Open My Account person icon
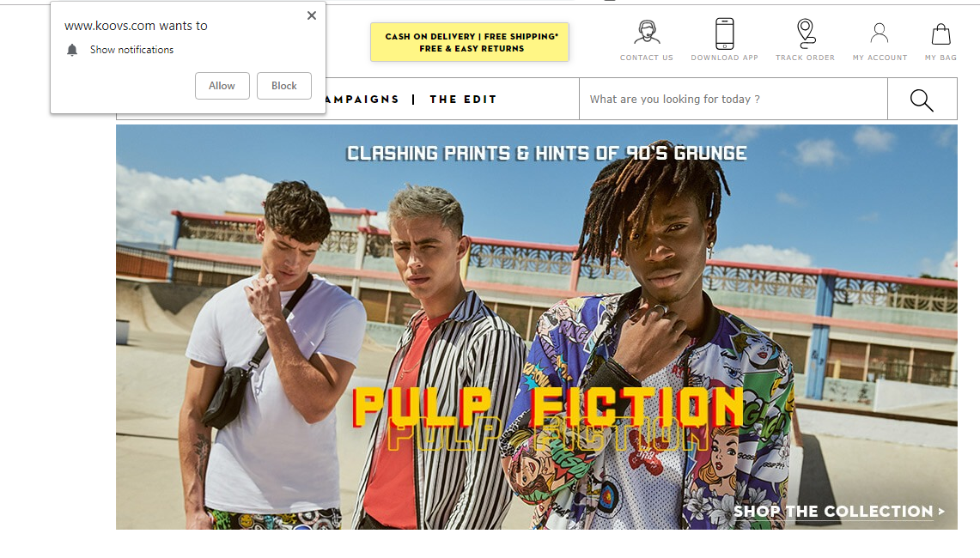The height and width of the screenshot is (558, 980). tap(880, 33)
